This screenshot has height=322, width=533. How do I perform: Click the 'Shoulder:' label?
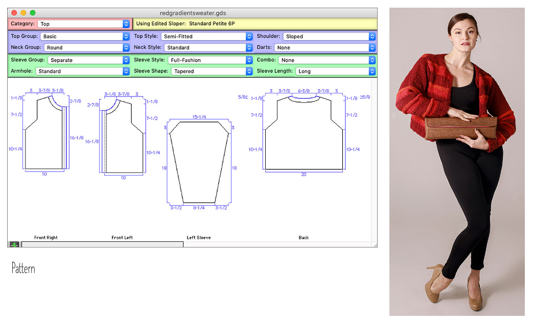[x=268, y=36]
